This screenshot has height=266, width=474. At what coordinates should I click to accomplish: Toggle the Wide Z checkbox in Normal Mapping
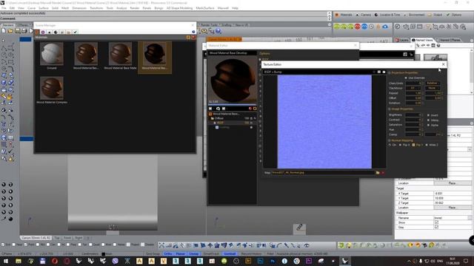pyautogui.click(x=427, y=145)
